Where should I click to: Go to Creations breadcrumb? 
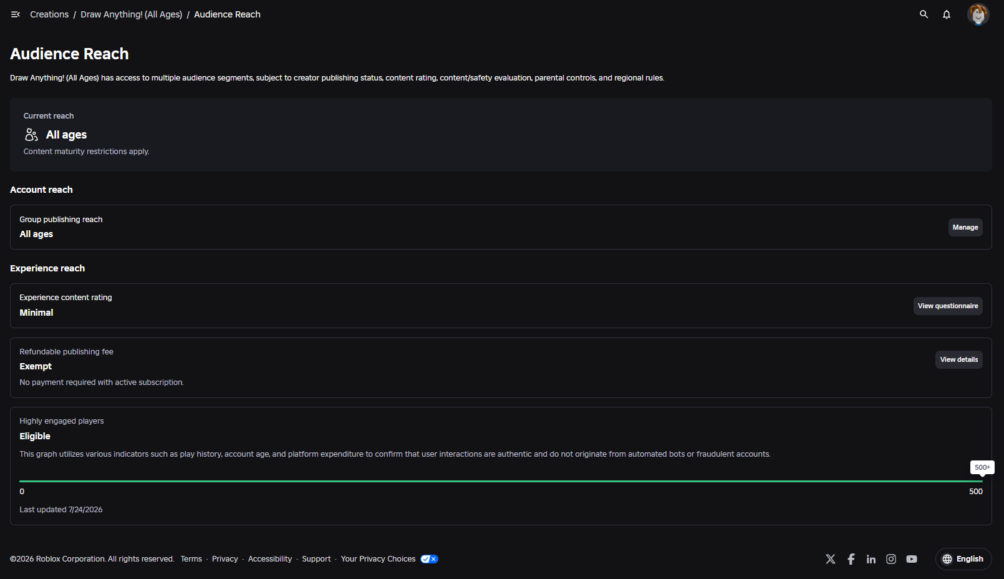pos(49,14)
